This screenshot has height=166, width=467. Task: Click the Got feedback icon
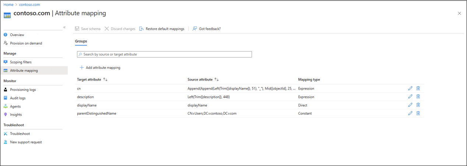(195, 29)
